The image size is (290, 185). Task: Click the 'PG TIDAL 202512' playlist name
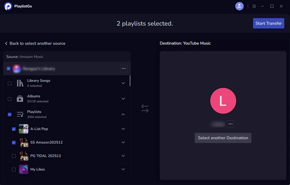point(46,156)
